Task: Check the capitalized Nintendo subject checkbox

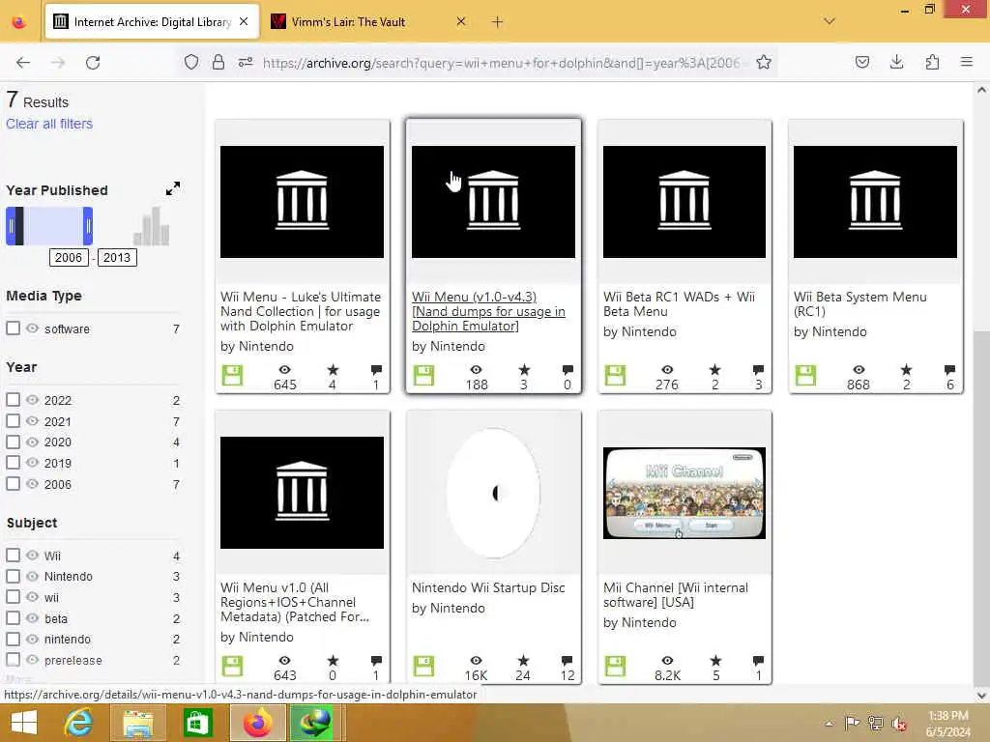Action: pos(14,576)
